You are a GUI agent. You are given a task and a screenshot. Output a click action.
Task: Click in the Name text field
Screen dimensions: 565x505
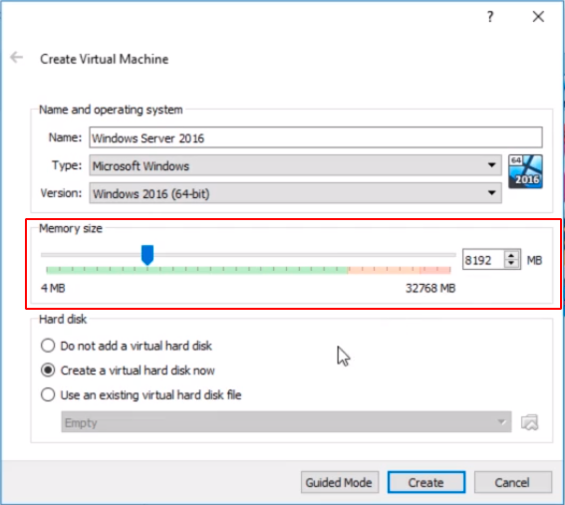316,137
